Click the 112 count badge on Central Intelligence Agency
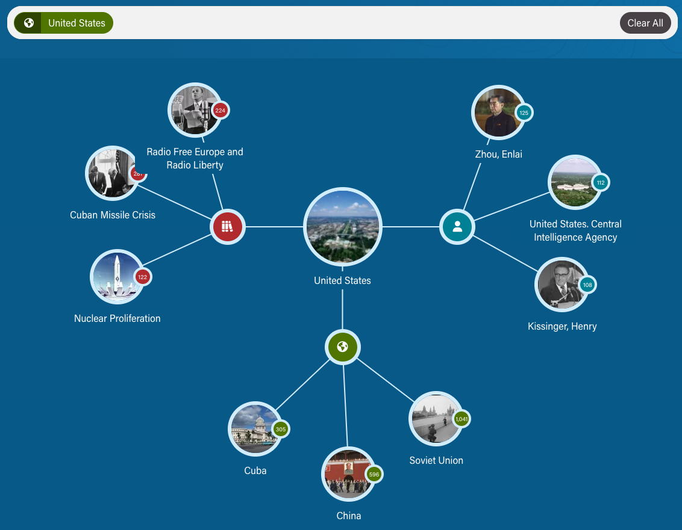 click(x=601, y=183)
